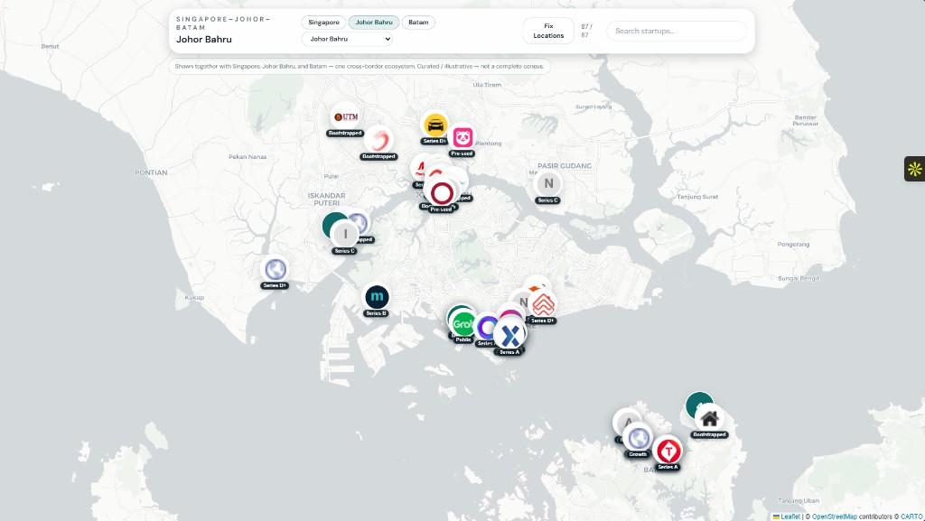Viewport: 925px width, 521px height.
Task: Open the red T logo marker
Action: pos(668,451)
